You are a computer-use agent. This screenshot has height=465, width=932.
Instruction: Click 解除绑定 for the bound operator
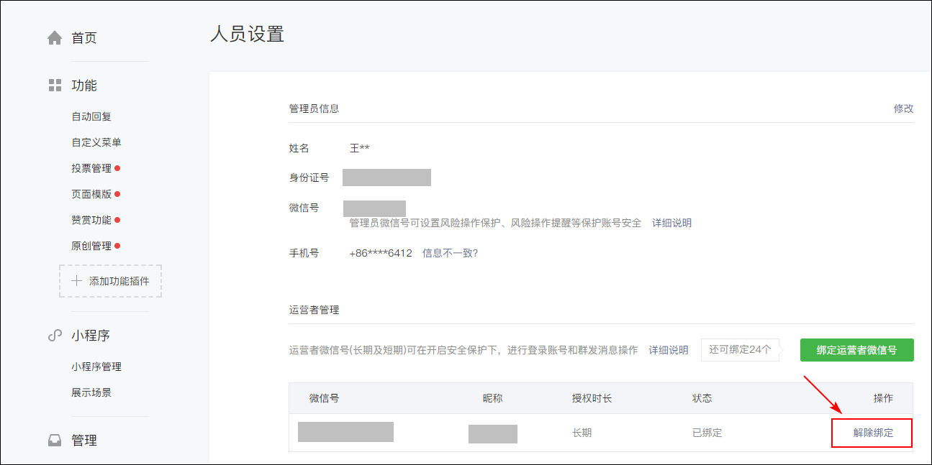873,433
